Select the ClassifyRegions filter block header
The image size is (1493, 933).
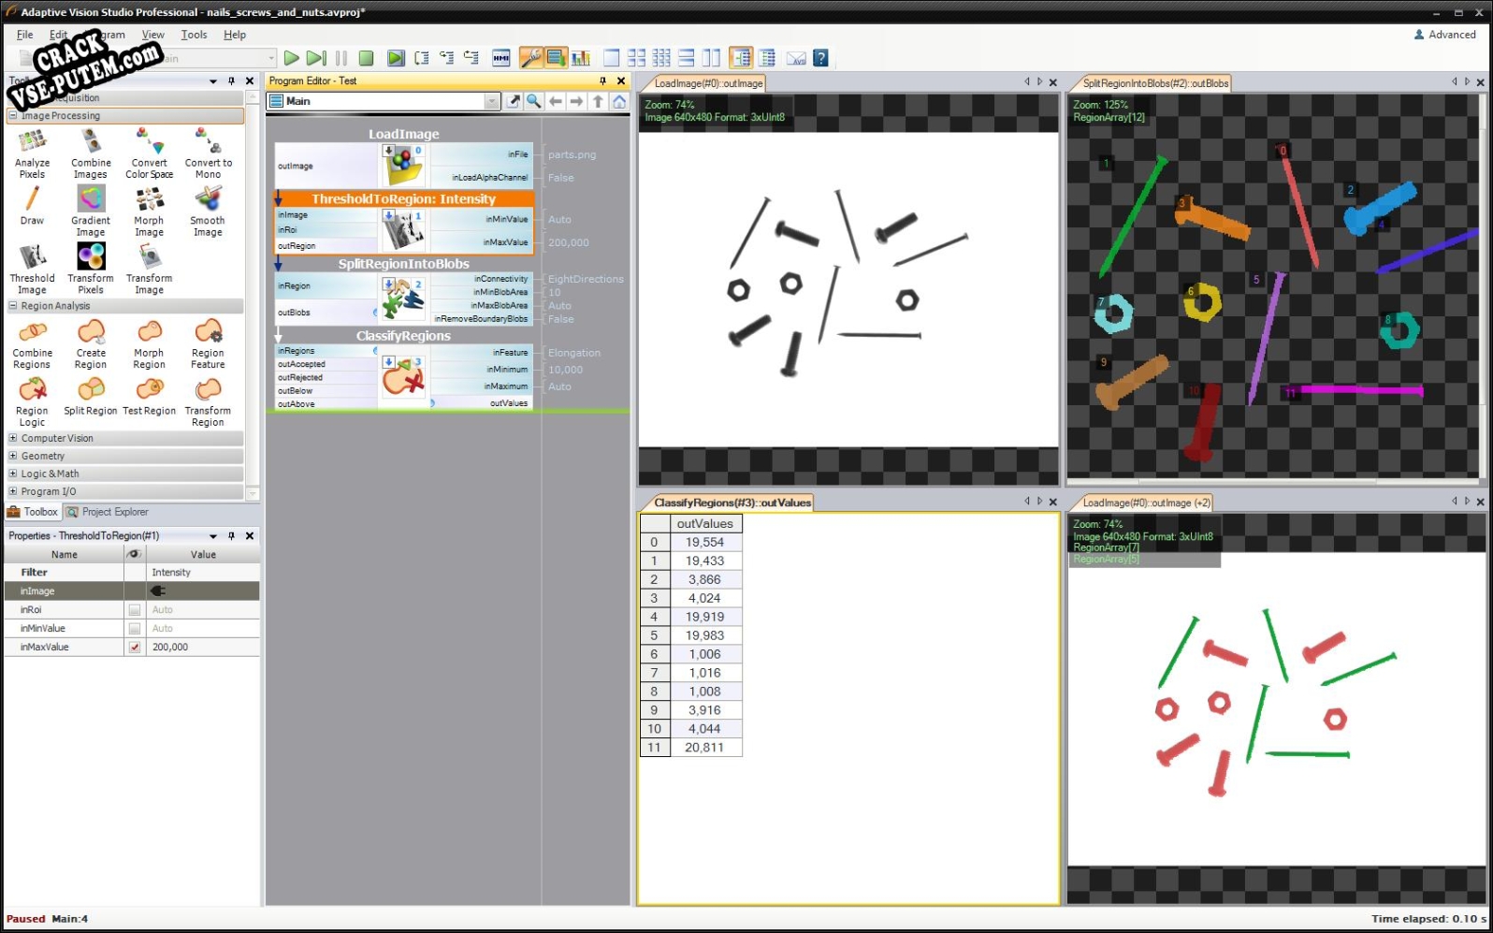click(x=404, y=336)
